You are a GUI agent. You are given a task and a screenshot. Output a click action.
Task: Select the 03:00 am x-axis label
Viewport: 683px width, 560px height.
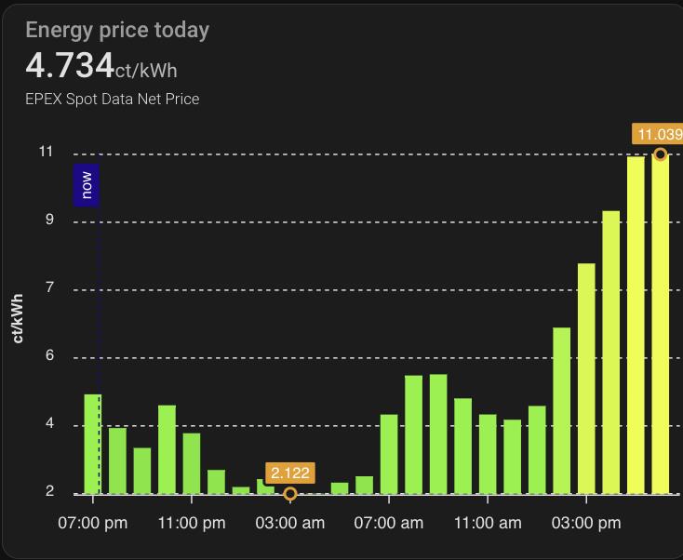(x=290, y=523)
